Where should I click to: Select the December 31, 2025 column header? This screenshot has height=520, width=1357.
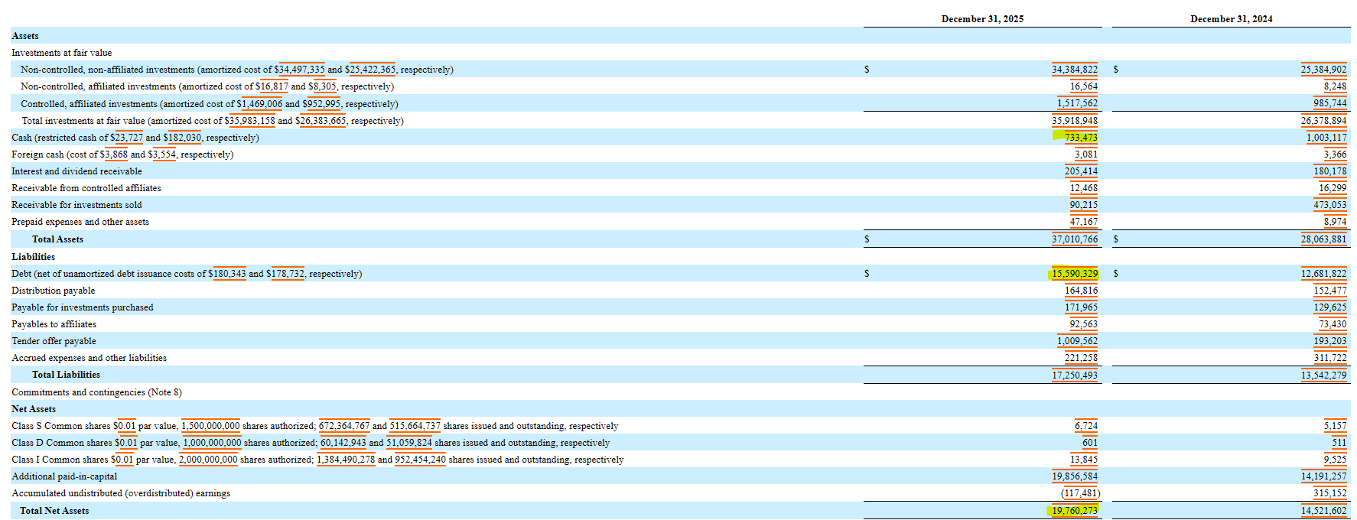click(982, 19)
